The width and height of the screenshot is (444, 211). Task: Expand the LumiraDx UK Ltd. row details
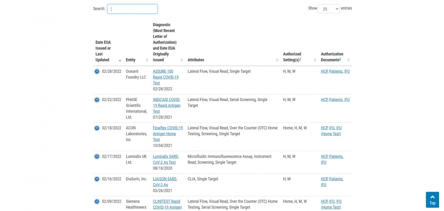[x=97, y=156]
